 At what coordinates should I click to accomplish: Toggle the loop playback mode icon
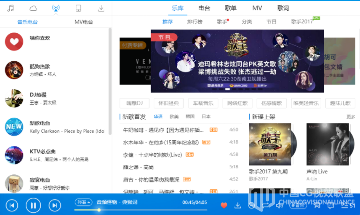click(x=266, y=205)
